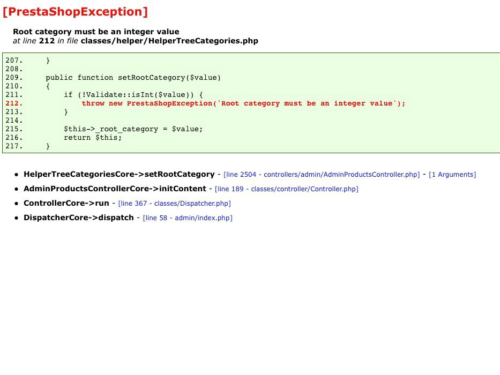Click the AdminProductsControllerCore->initContent trace entry
The width and height of the screenshot is (500, 375).
click(x=115, y=189)
